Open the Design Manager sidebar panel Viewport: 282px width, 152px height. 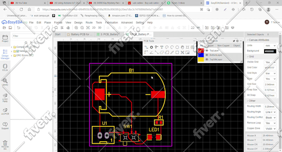click(x=5, y=54)
